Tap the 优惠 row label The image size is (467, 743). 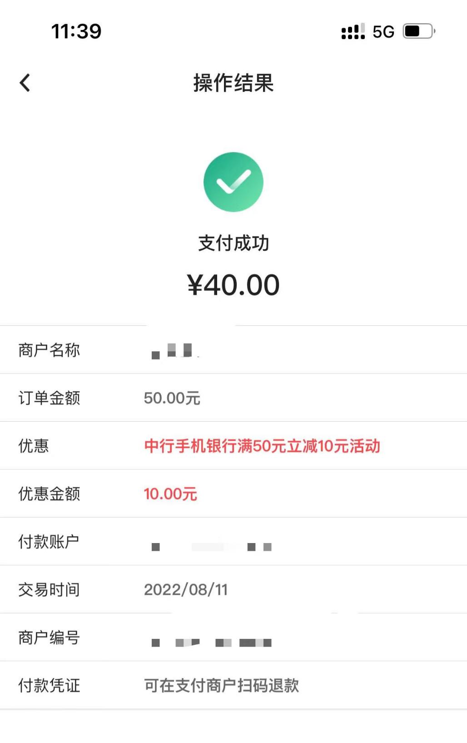pyautogui.click(x=34, y=446)
